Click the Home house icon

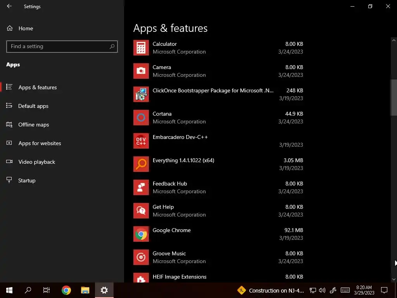[x=10, y=28]
